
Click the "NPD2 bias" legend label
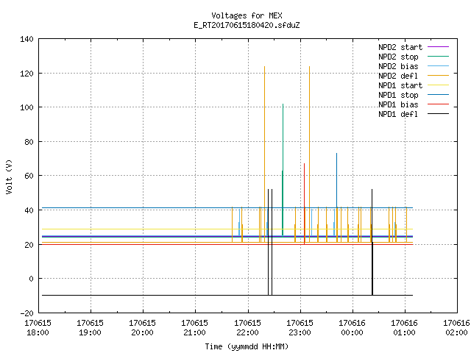[398, 66]
